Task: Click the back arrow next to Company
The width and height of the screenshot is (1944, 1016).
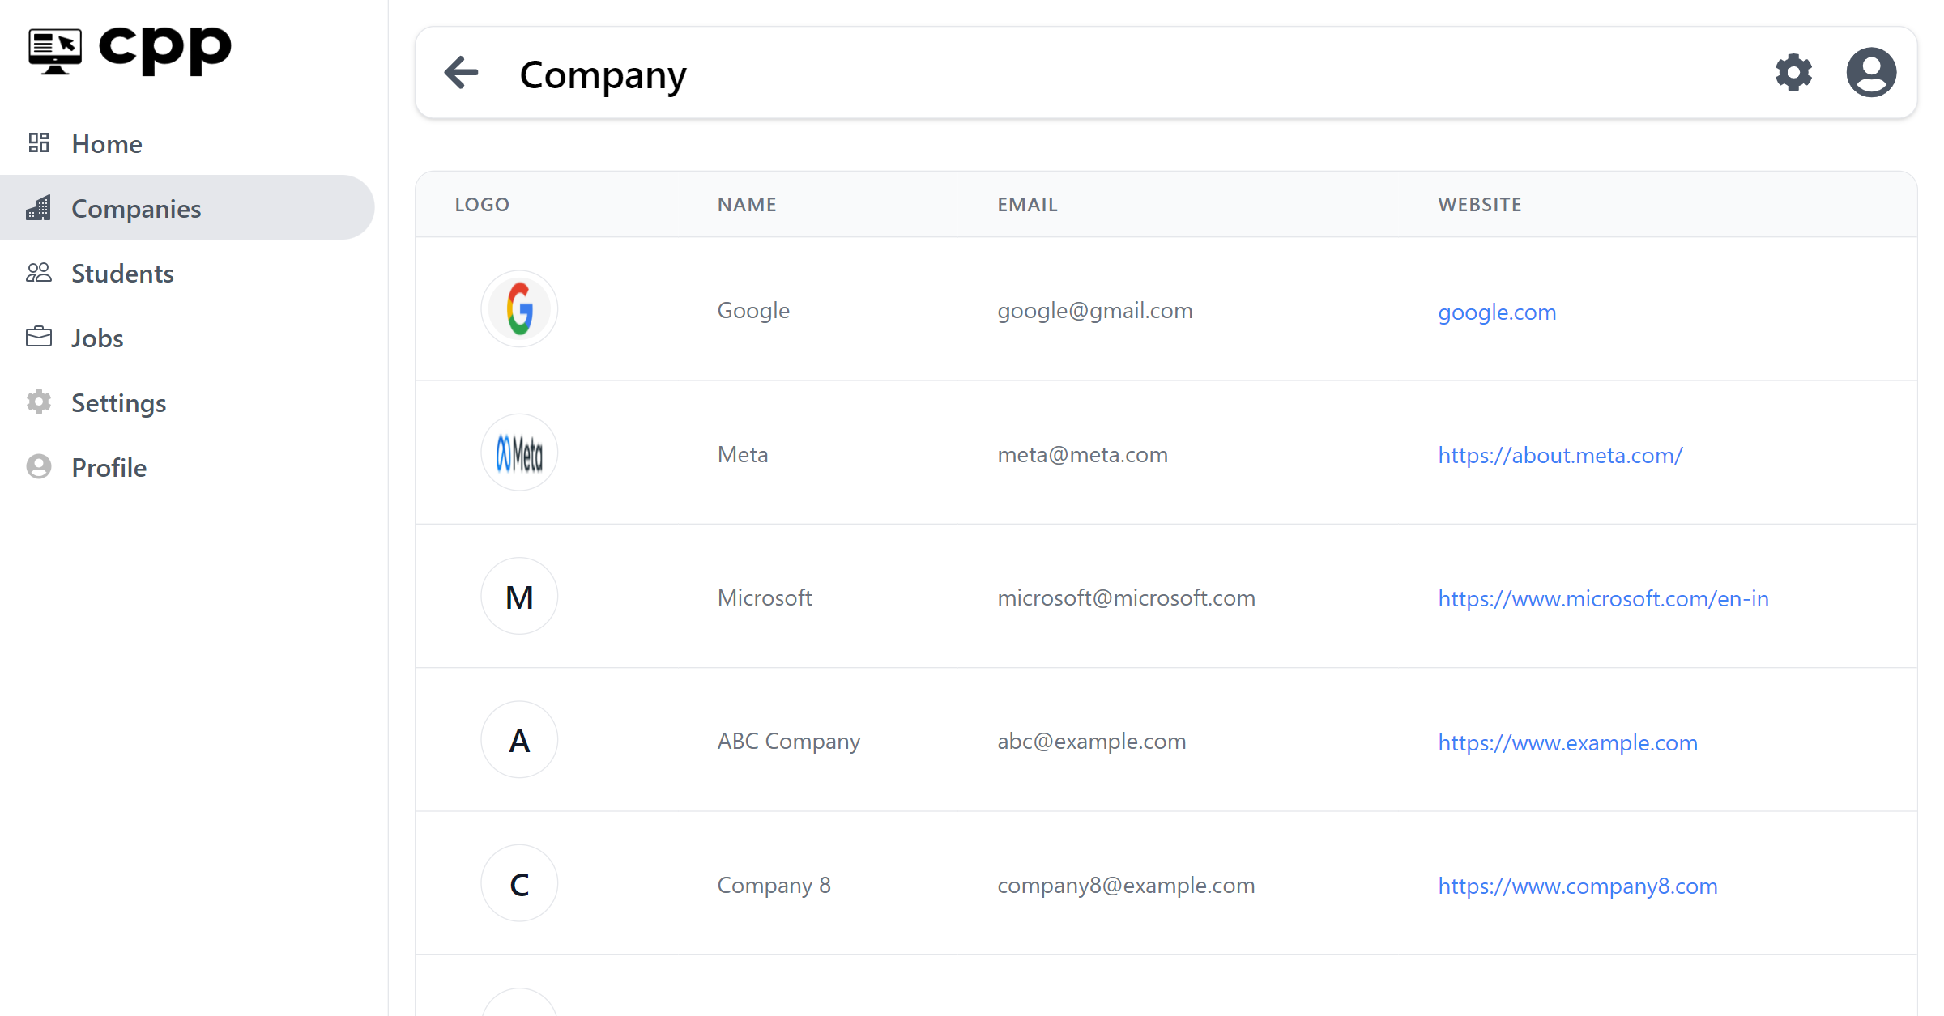Action: [x=462, y=73]
